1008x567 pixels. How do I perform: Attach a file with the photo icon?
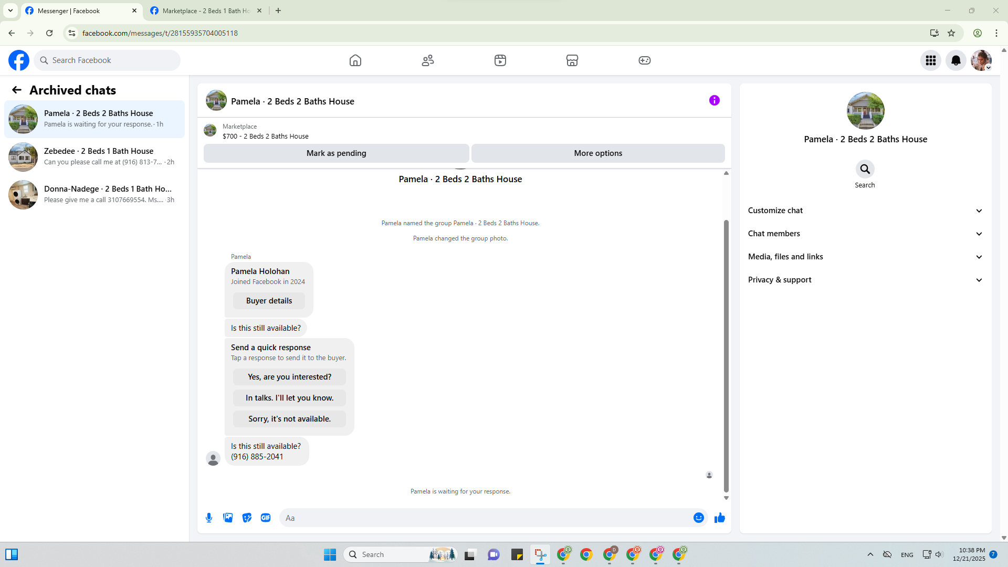coord(228,518)
